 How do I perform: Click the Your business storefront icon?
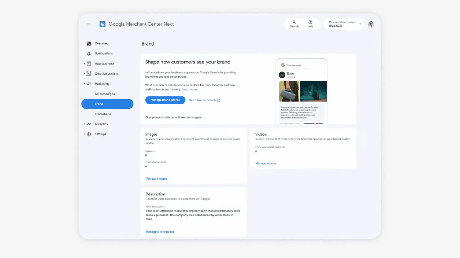[x=89, y=63]
